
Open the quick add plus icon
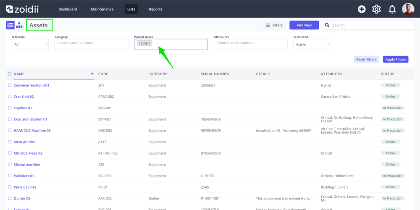(362, 9)
